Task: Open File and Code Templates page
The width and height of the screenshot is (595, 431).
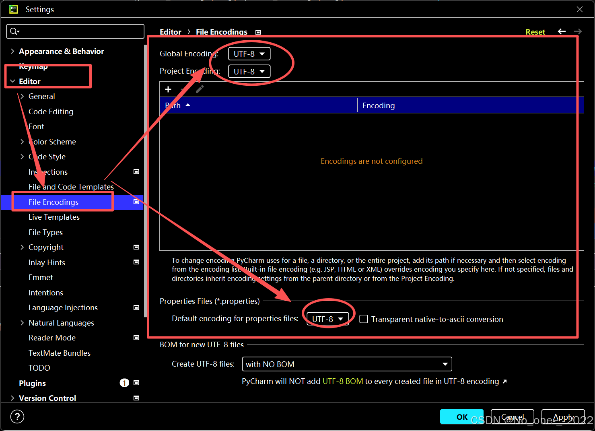Action: coord(71,187)
